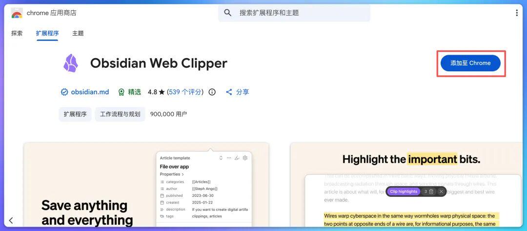Click the 分享 share link
Screen dimensions: 527x231
coord(243,92)
